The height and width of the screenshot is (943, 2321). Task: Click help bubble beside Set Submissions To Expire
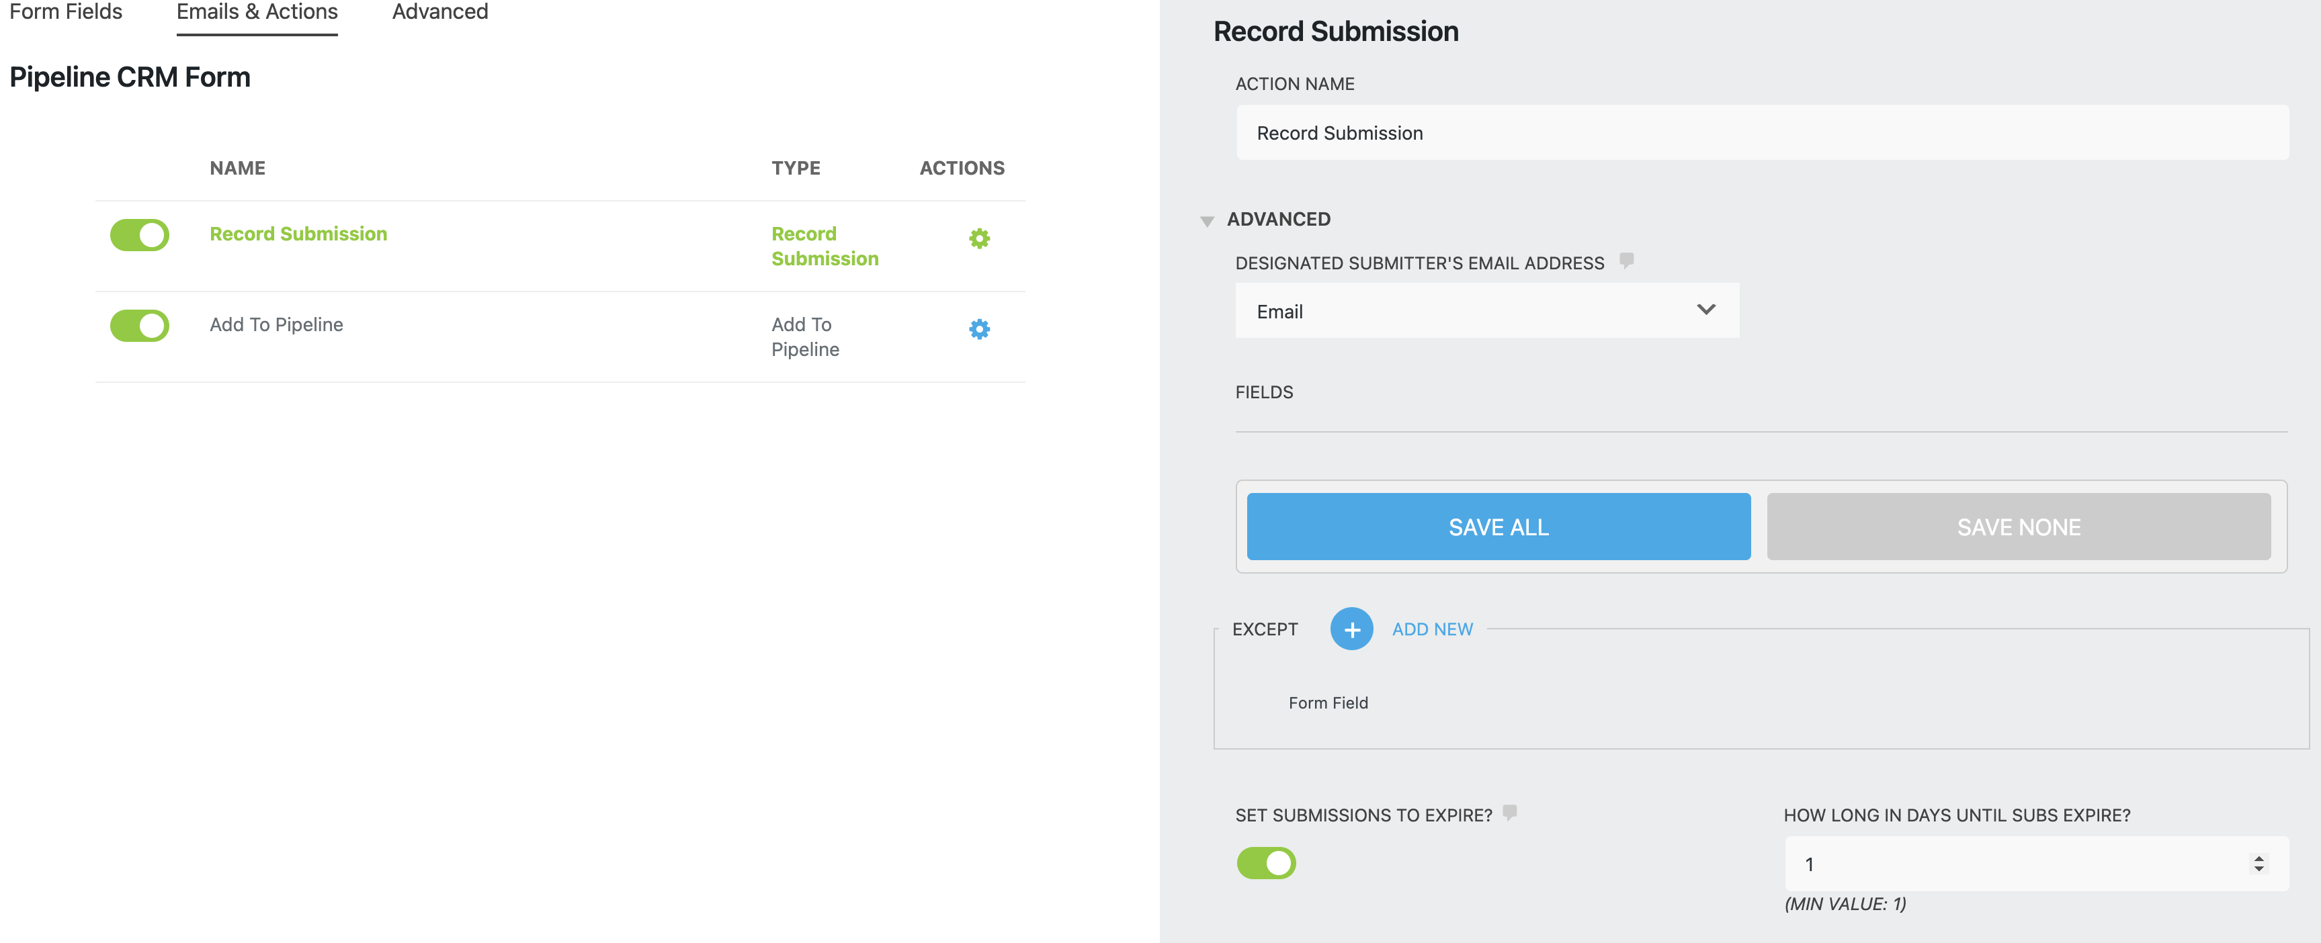1510,813
